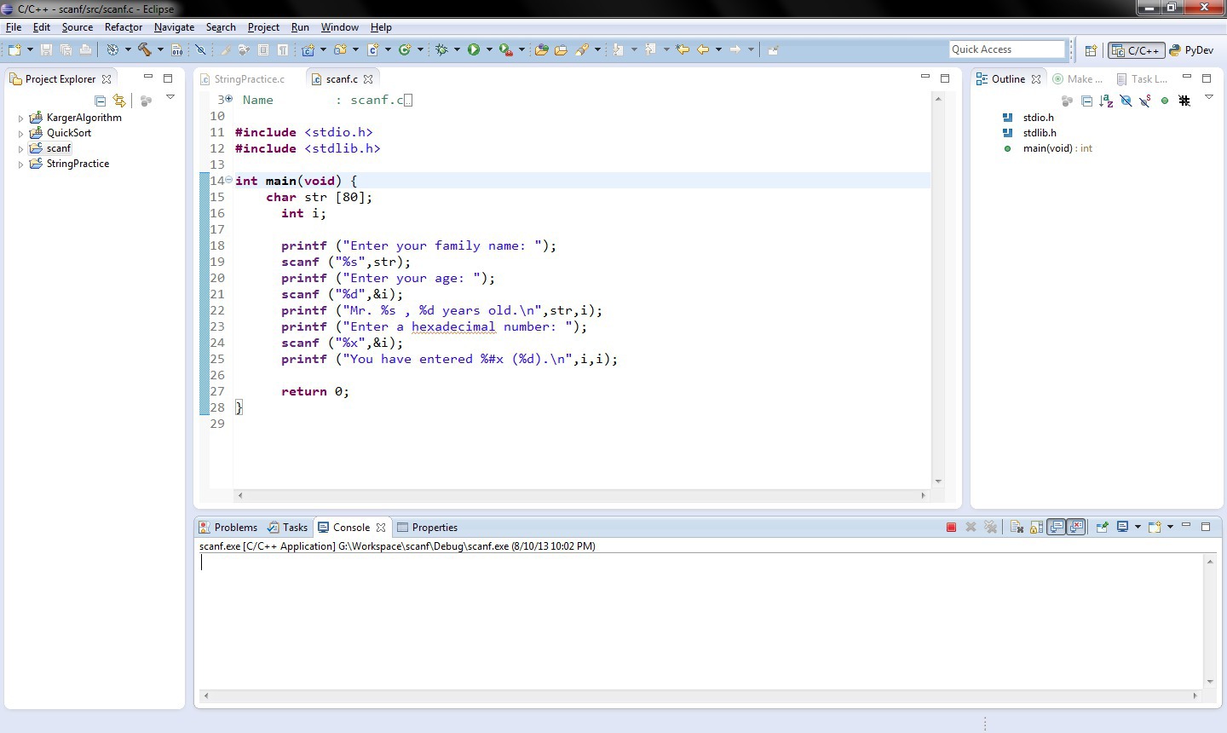Screen dimensions: 1227x733
Task: Click the Quick Access search field
Action: [x=1006, y=49]
